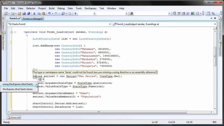The image size is (224, 126).
Task: Expand the Find combo box dropdown
Action: [x=169, y=14]
